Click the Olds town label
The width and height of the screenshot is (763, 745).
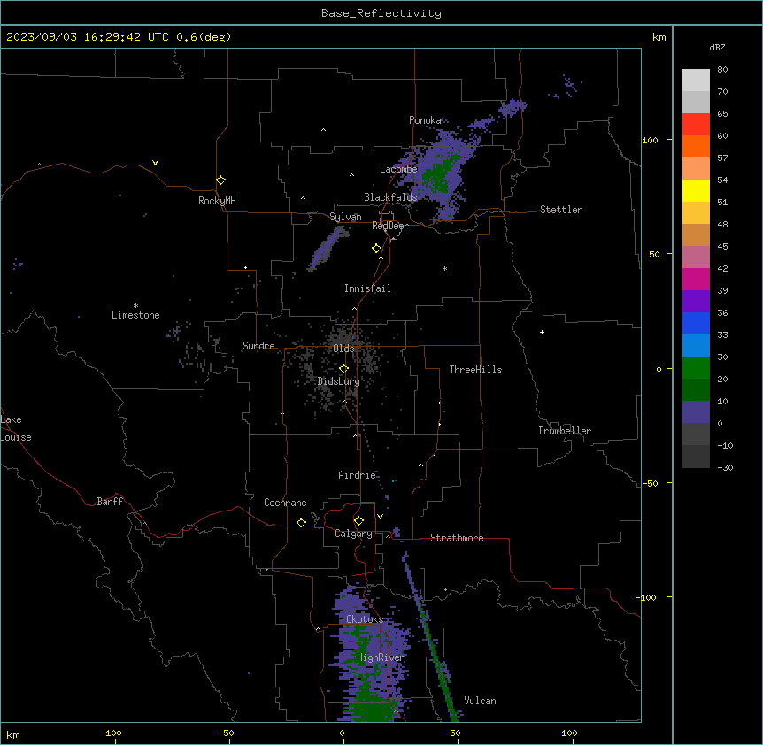343,349
